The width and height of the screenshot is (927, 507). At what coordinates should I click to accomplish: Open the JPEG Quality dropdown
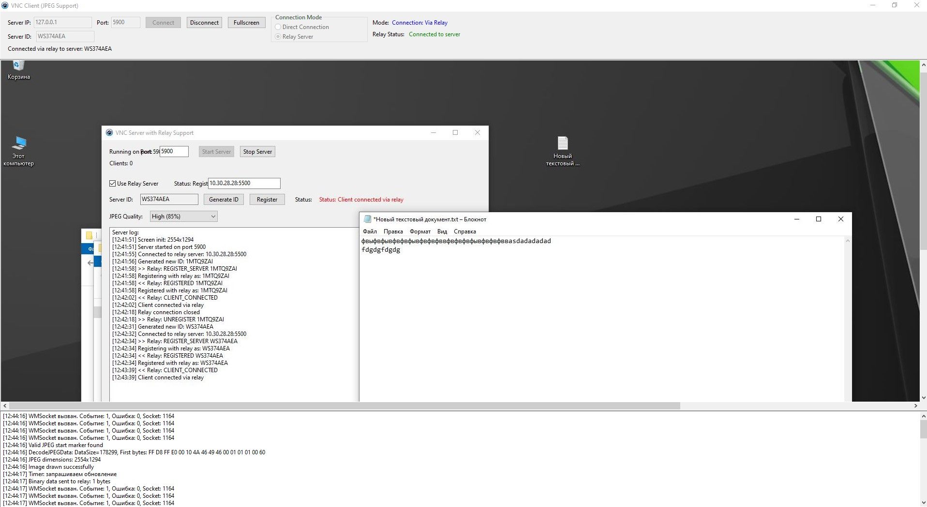[x=183, y=217]
